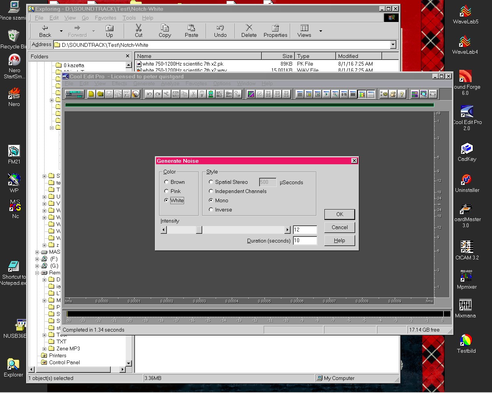492x393 pixels.
Task: Click the gear settings icon in Cool Edit
Action: 384,94
